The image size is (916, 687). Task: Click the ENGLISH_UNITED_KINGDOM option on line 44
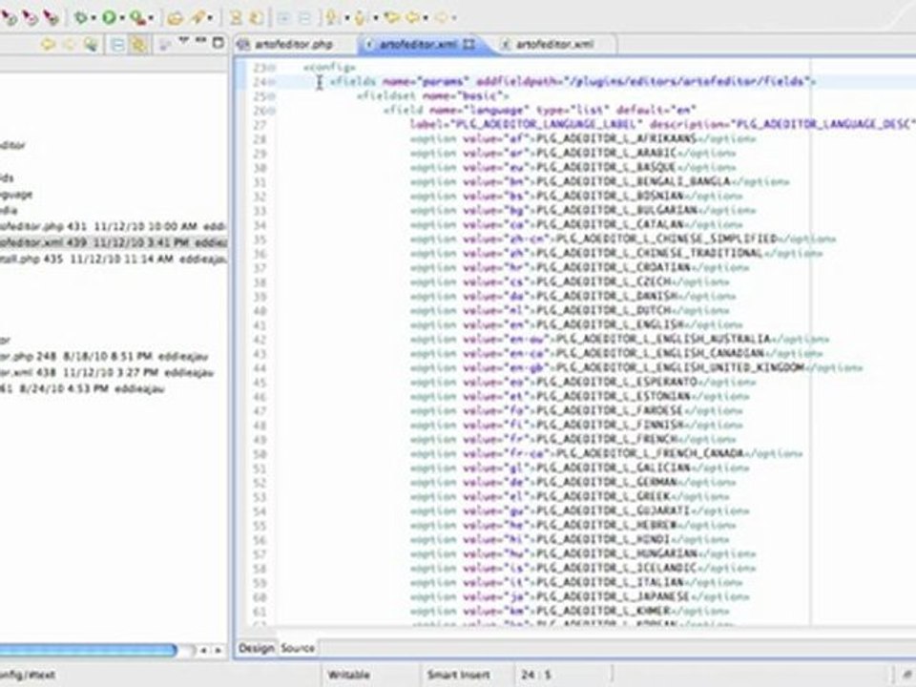(636, 367)
